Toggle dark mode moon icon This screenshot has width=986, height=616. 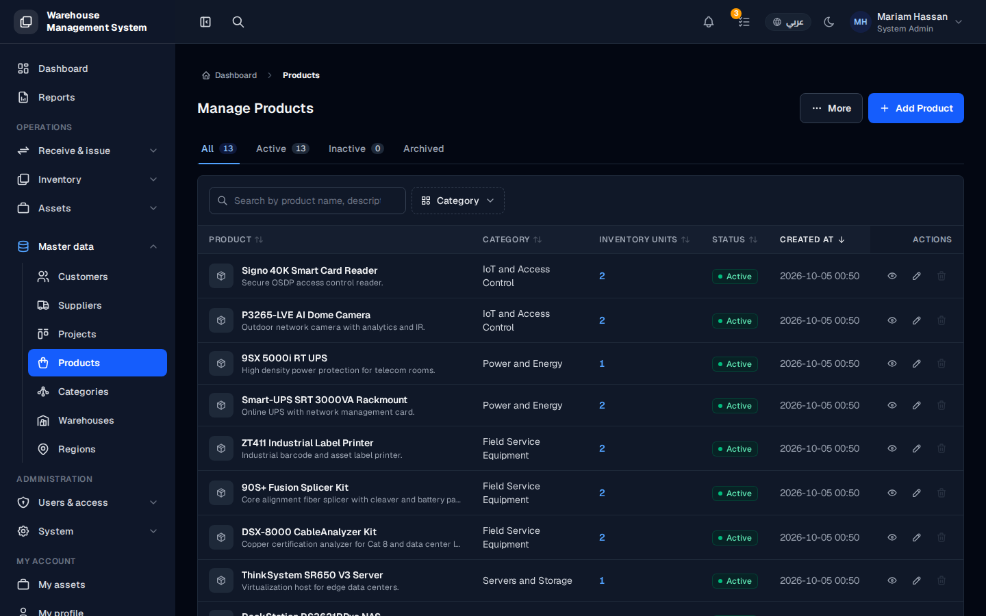pyautogui.click(x=829, y=22)
